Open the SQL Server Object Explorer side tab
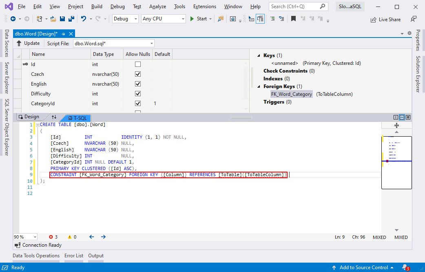425x272 pixels. (x=7, y=127)
